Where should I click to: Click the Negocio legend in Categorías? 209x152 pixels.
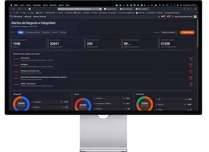coord(51,107)
